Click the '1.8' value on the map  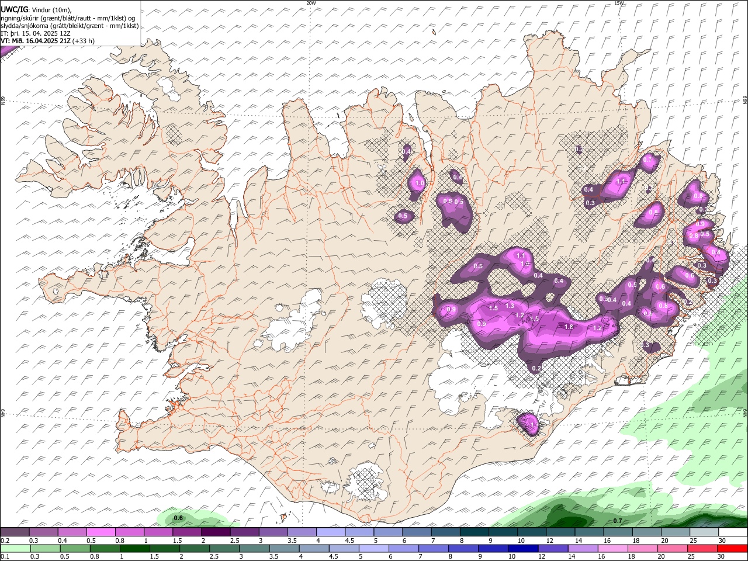point(569,327)
